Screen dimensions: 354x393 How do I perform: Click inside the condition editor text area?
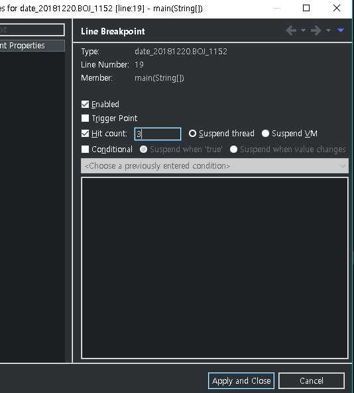(215, 268)
